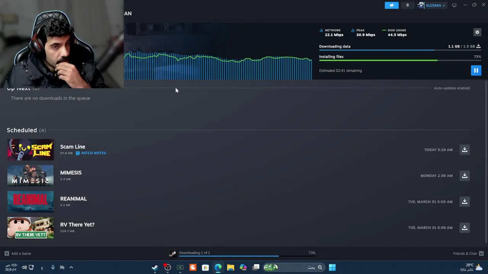Open File Explorer from the taskbar

pyautogui.click(x=231, y=267)
